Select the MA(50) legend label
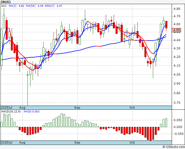185x149 pixels. click(31, 6)
